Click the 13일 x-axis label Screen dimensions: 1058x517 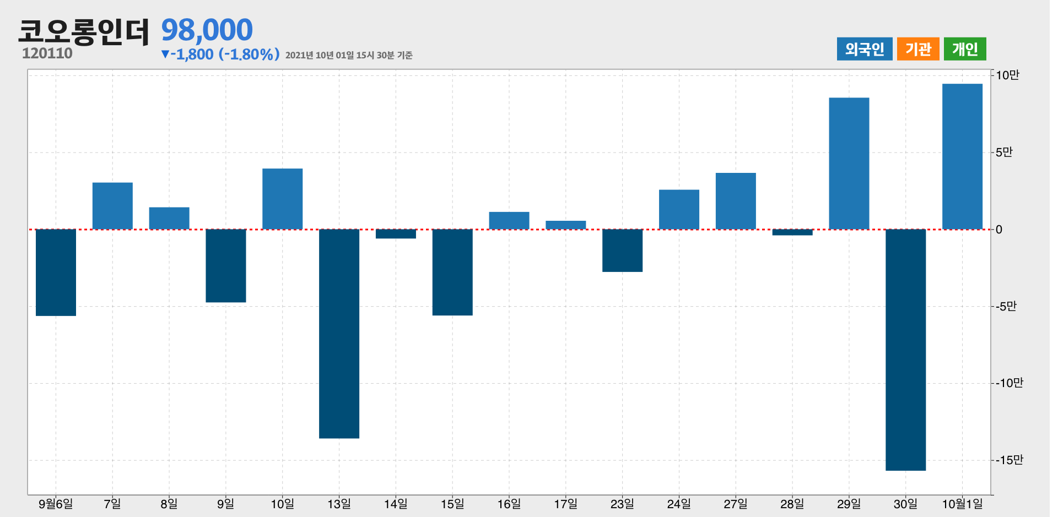(339, 504)
